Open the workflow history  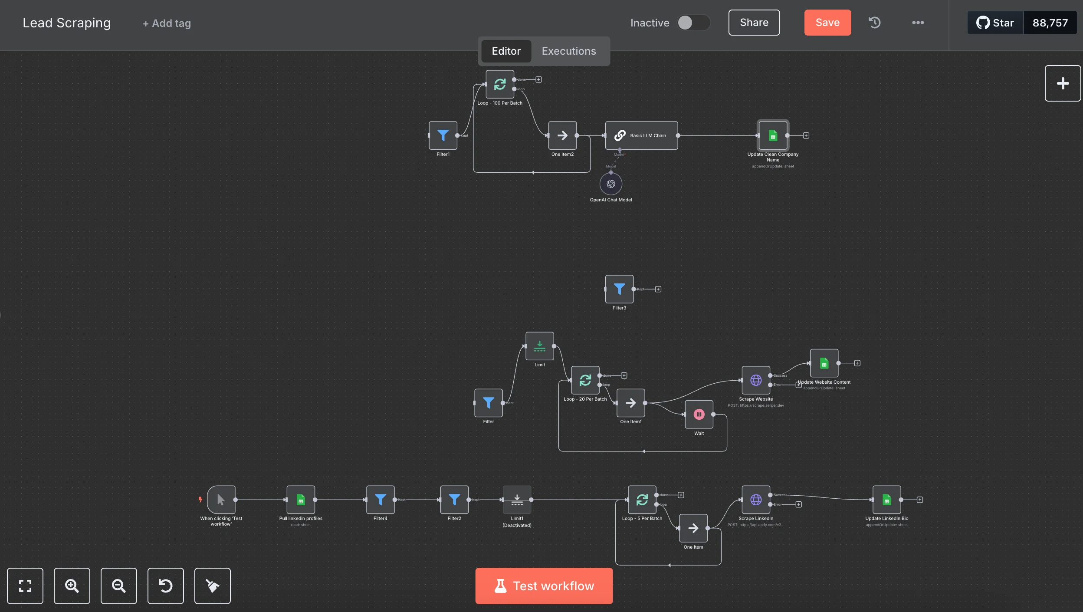coord(874,23)
